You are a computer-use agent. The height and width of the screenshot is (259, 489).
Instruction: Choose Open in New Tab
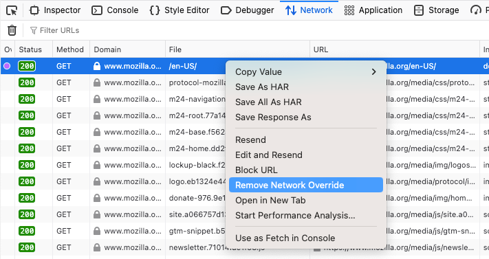click(x=306, y=200)
